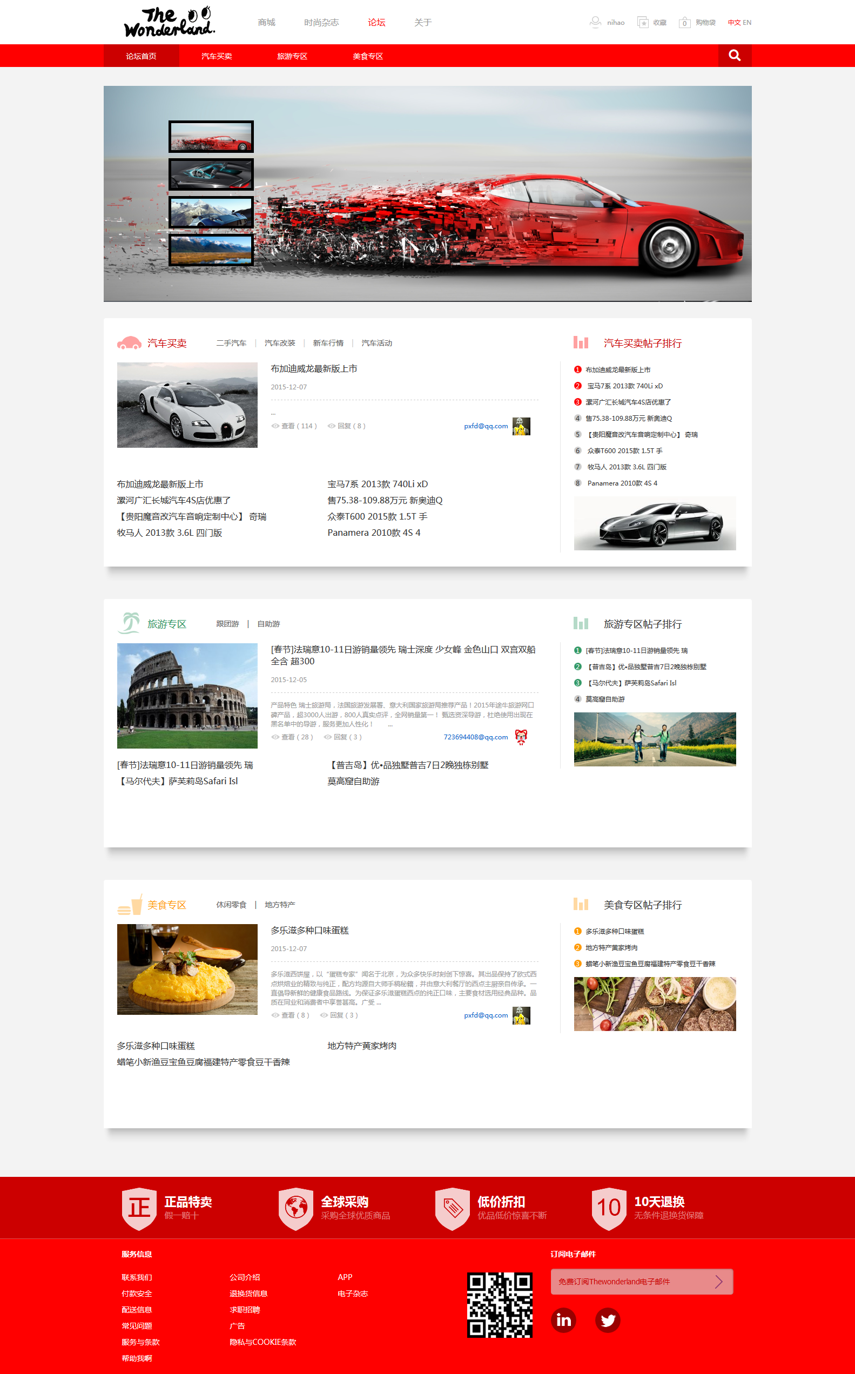Viewport: 855px width, 1374px height.
Task: Click the email subscription input field
Action: 628,1282
